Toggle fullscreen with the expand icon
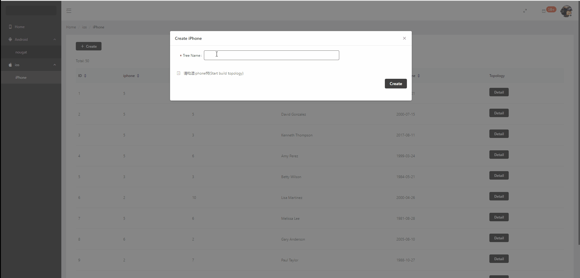The image size is (580, 278). tap(525, 11)
